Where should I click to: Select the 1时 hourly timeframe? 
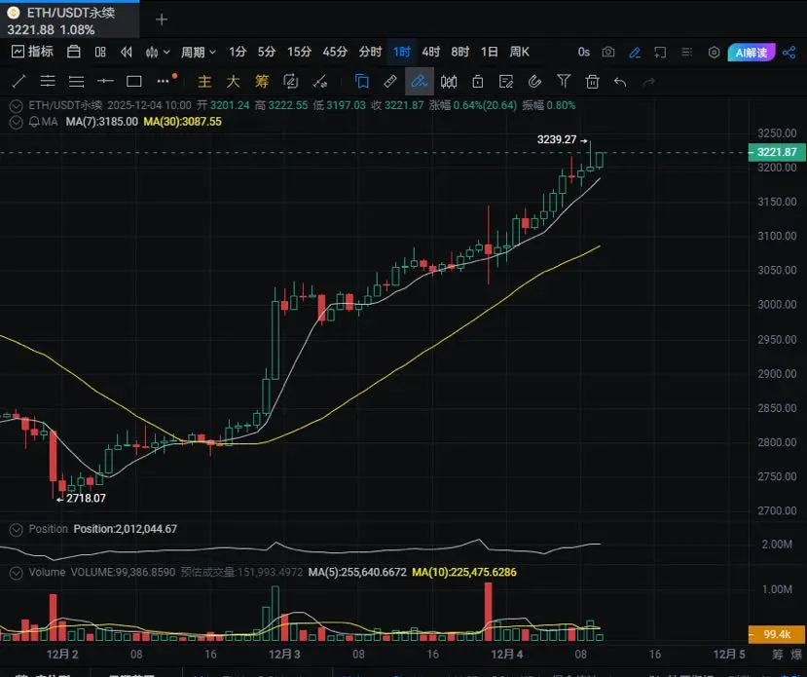pyautogui.click(x=401, y=52)
